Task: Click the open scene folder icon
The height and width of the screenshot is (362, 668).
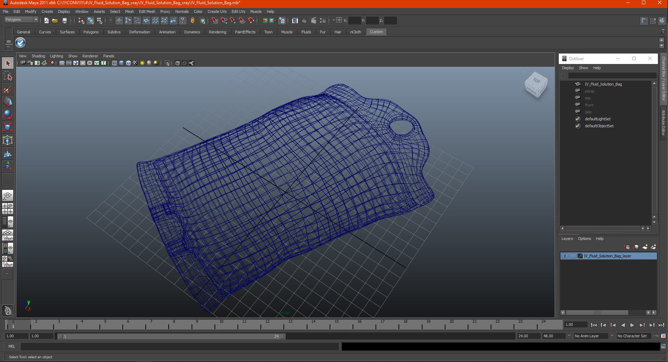Action: click(55, 21)
